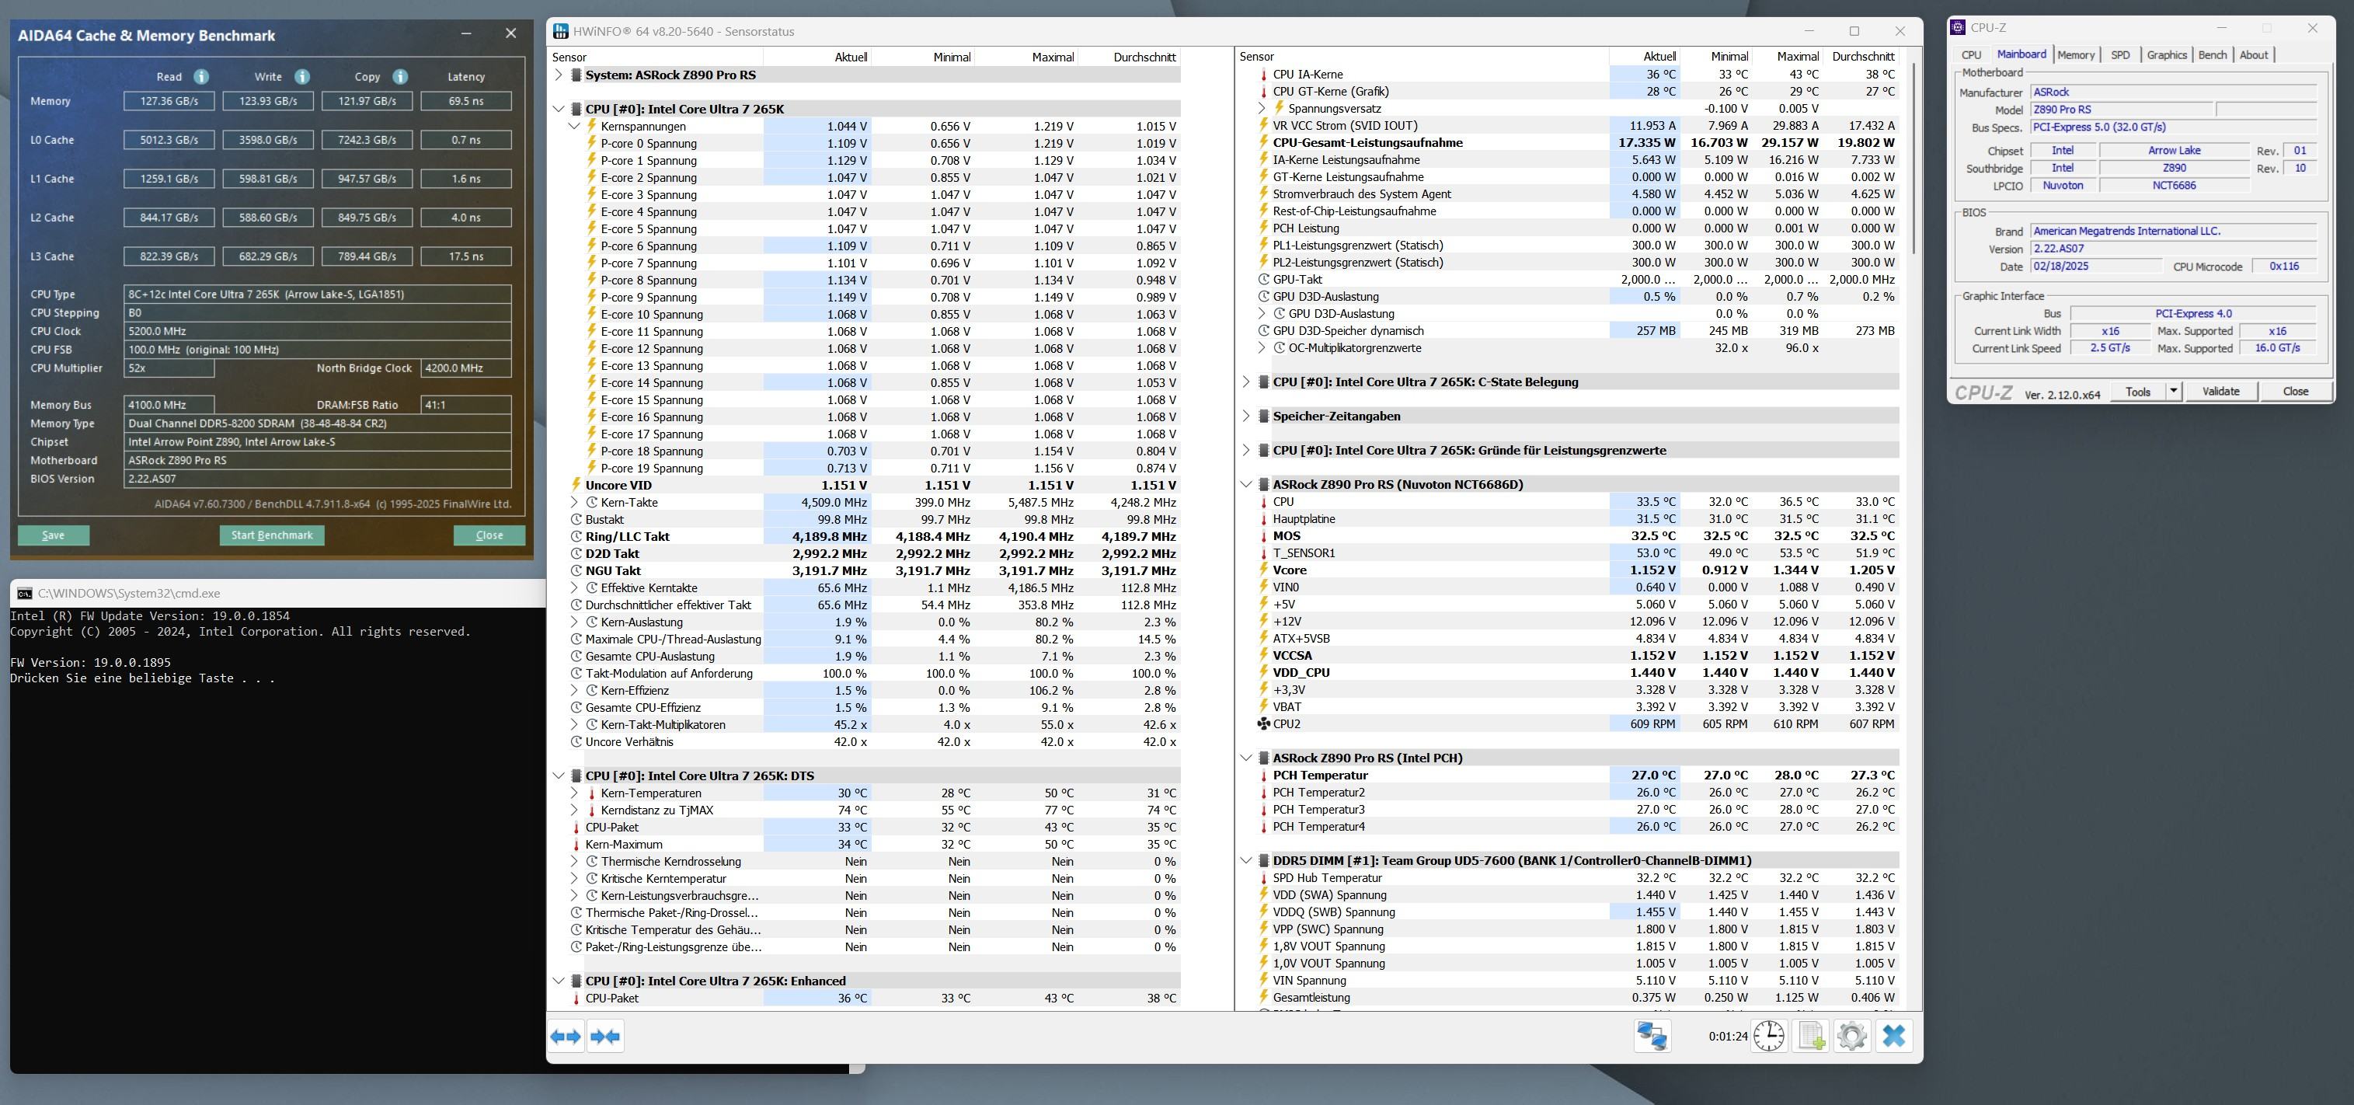The height and width of the screenshot is (1105, 2354).
Task: Open the Bench tab in CPU-Z
Action: click(x=2213, y=55)
